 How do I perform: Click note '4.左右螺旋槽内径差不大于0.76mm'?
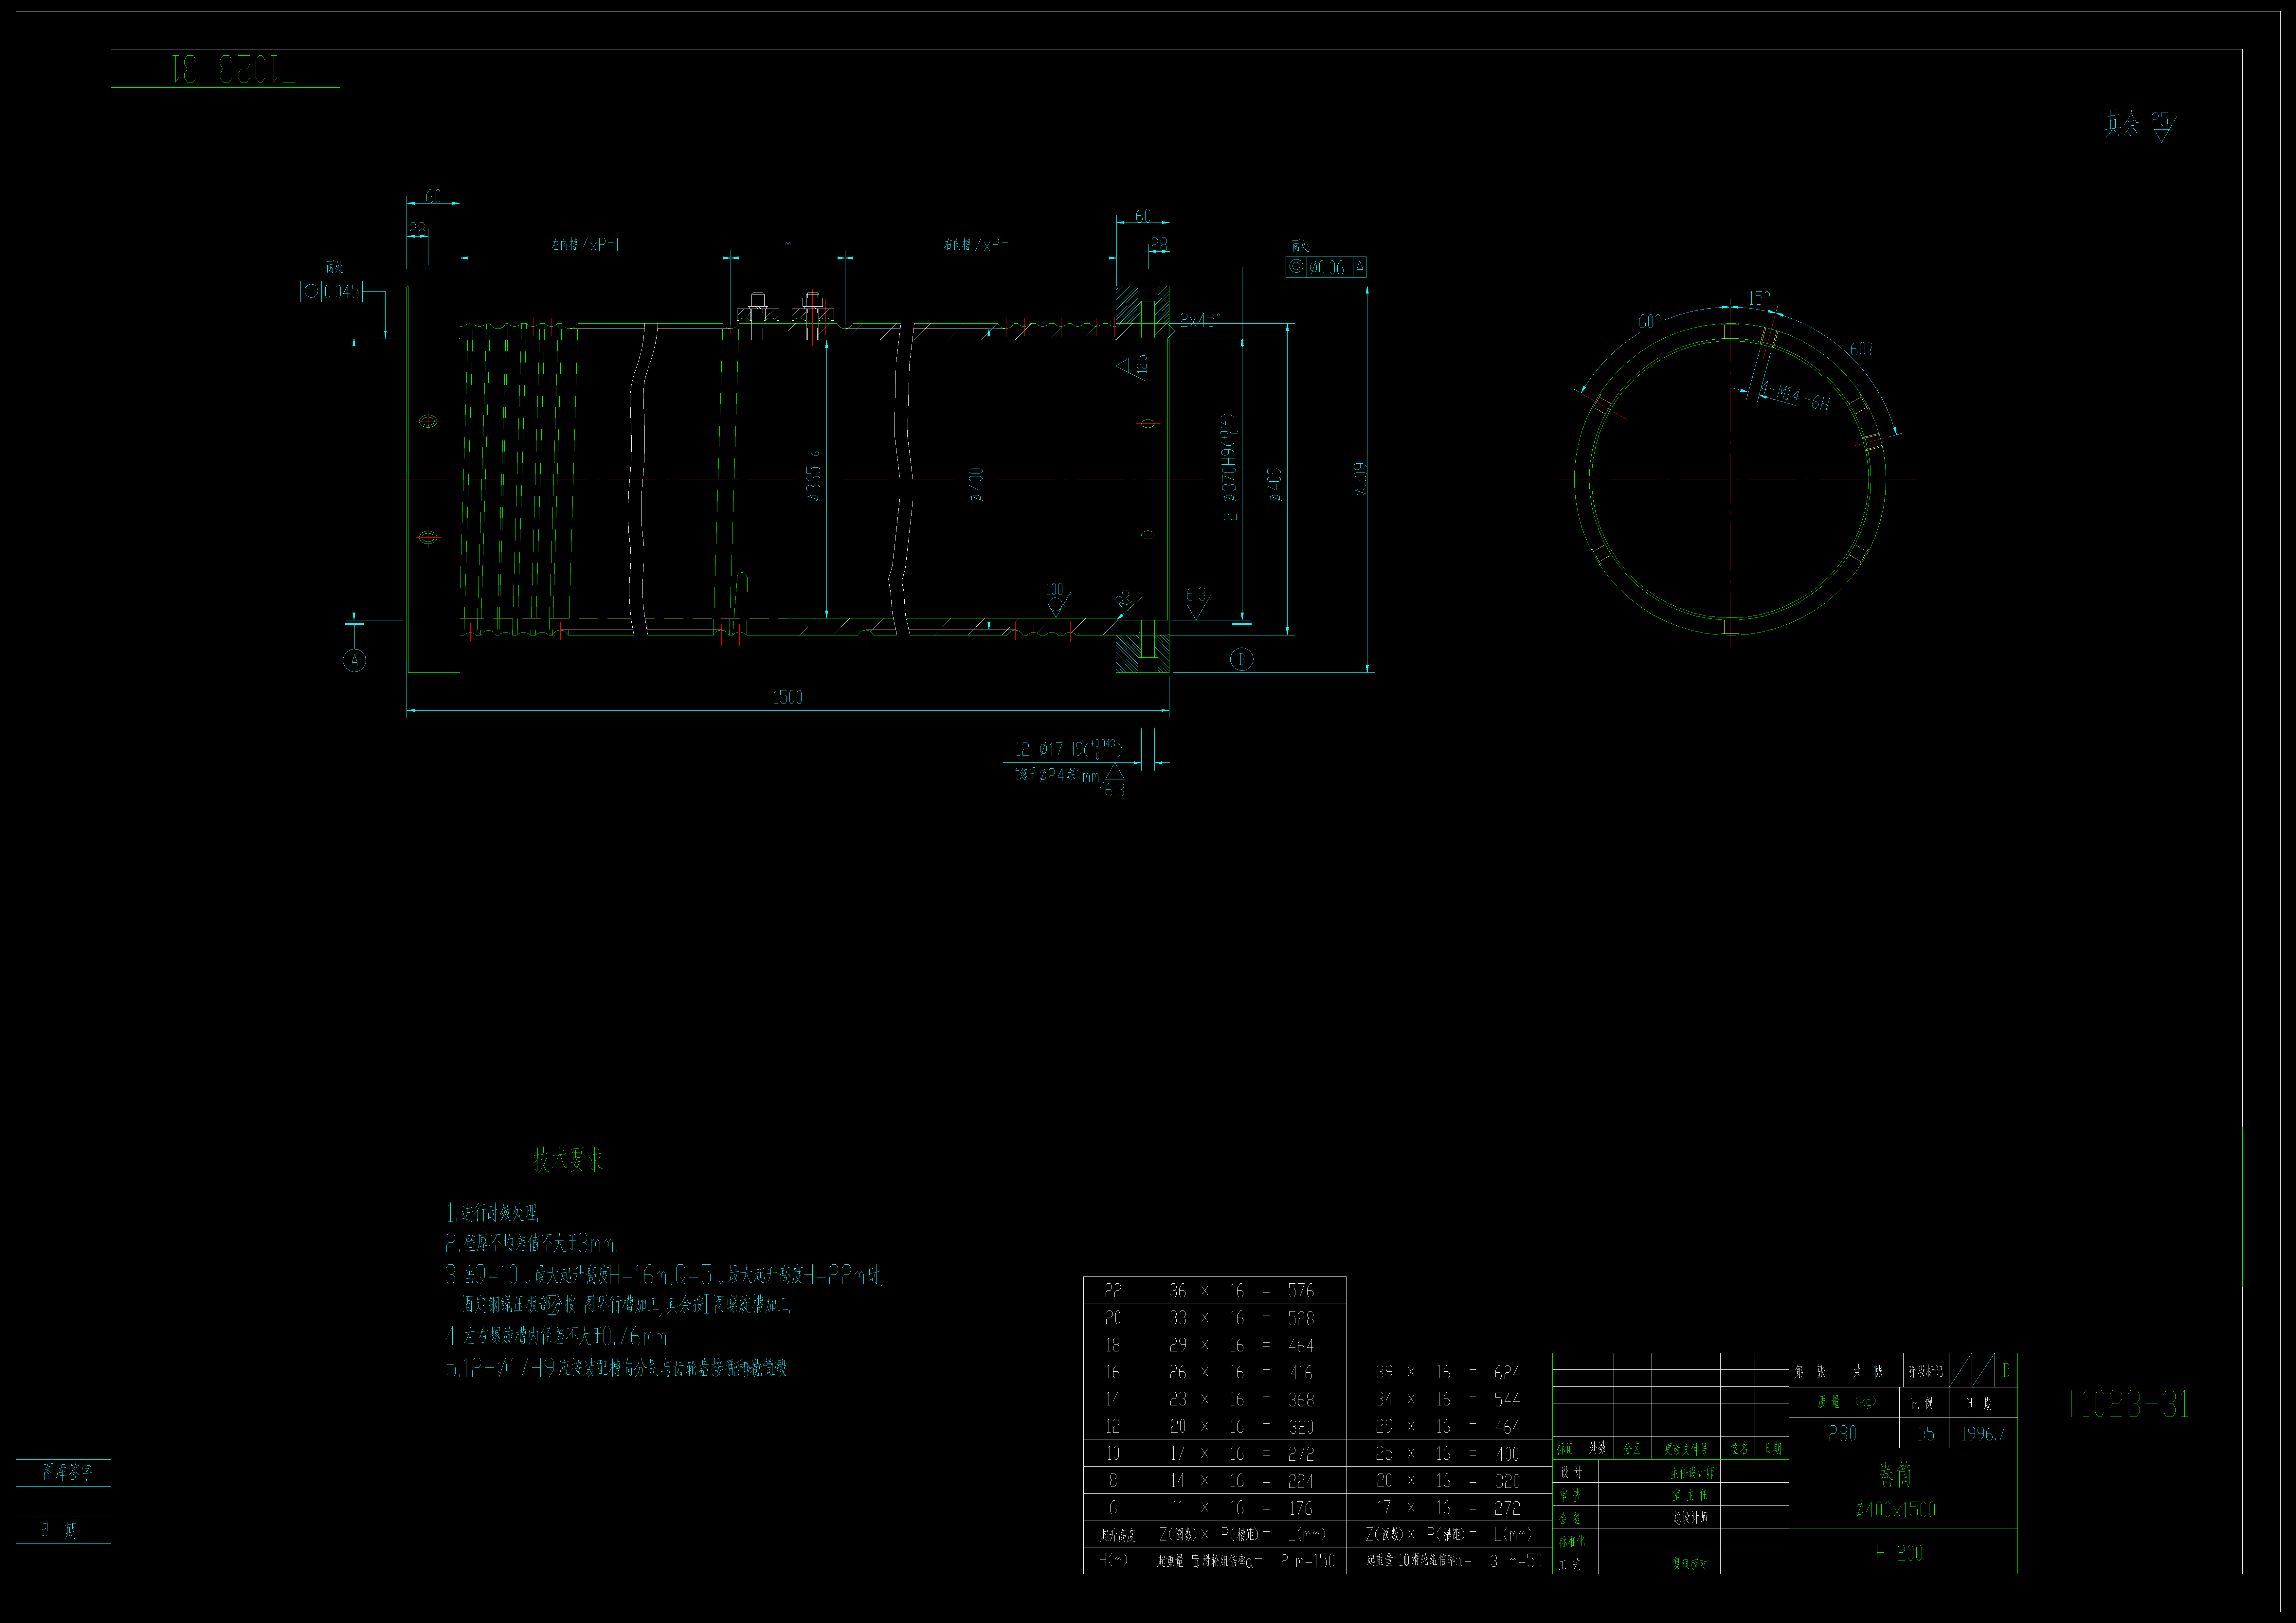click(x=558, y=1336)
